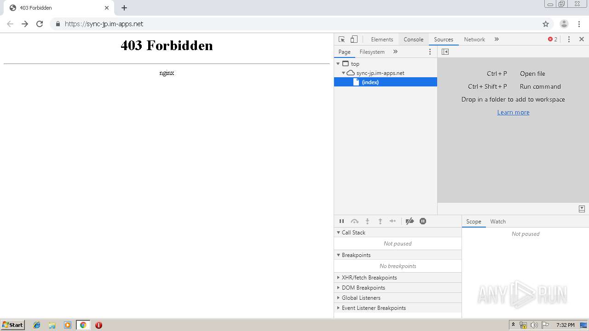The image size is (589, 331).
Task: Toggle deactivate breakpoints icon
Action: [x=410, y=221]
